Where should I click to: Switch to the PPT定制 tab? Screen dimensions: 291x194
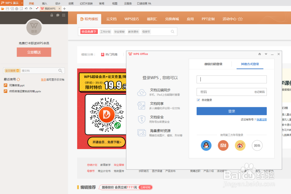[208, 19]
